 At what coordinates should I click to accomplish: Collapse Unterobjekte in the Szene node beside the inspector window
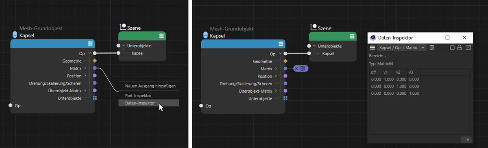click(x=314, y=46)
